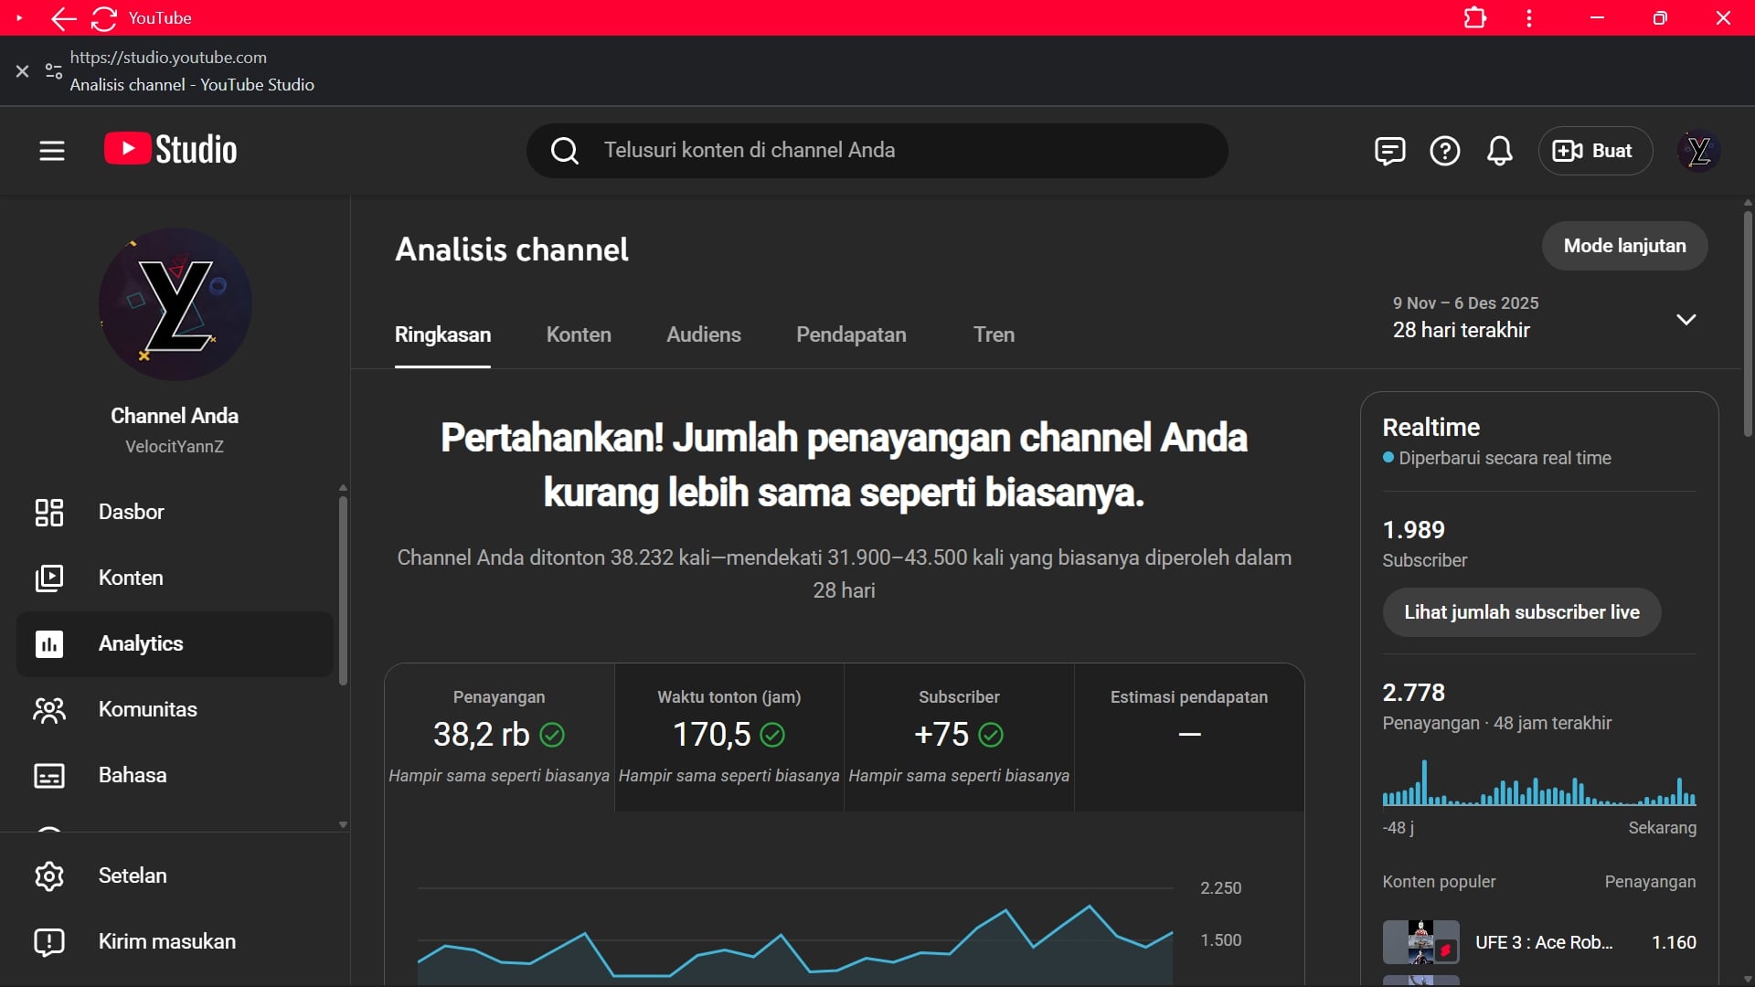Screen dimensions: 1755x987
Task: Expand the 28 hari terakhir date range
Action: 1685,319
